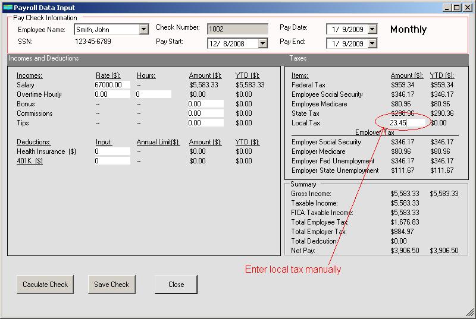Focus the Bonus amount field
This screenshot has height=319, width=476.
pyautogui.click(x=205, y=104)
